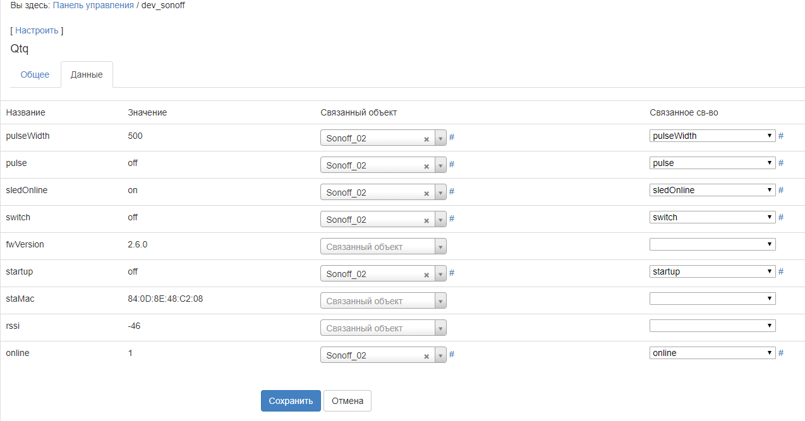Clear linked object in switch row
Viewport: 805px width, 421px height.
(427, 220)
